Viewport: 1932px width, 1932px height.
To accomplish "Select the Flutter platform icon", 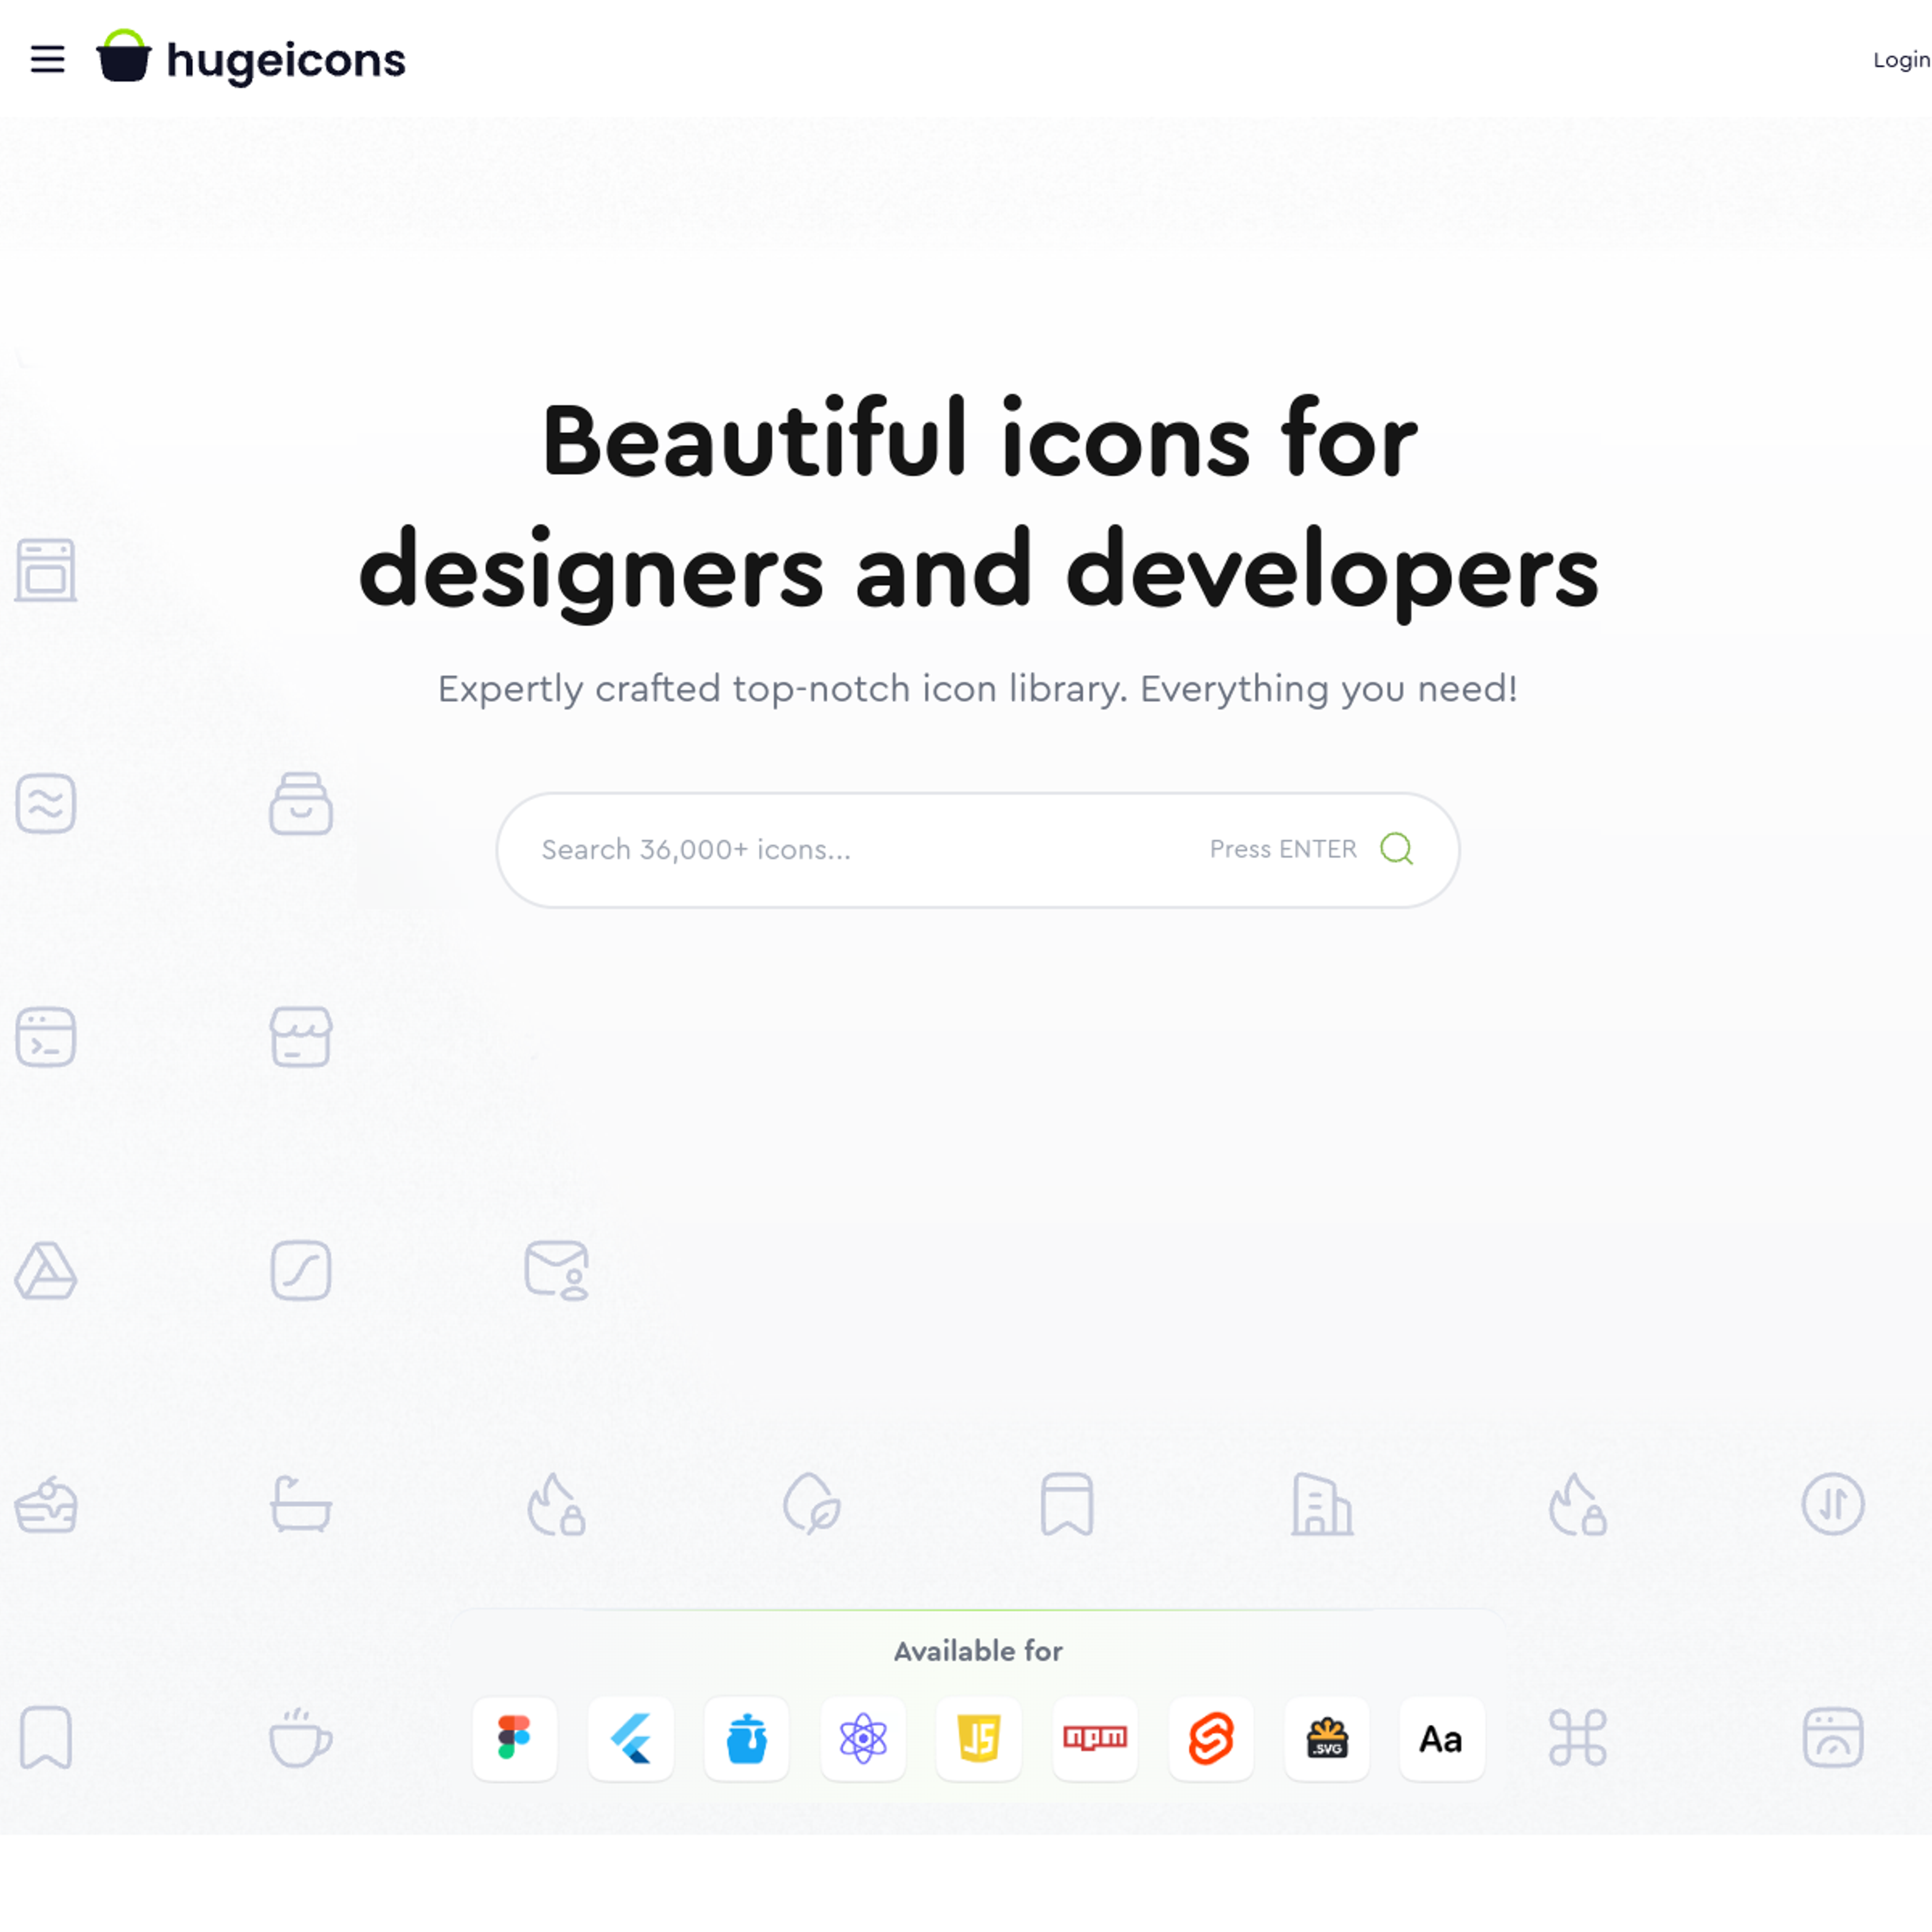I will pyautogui.click(x=630, y=1738).
